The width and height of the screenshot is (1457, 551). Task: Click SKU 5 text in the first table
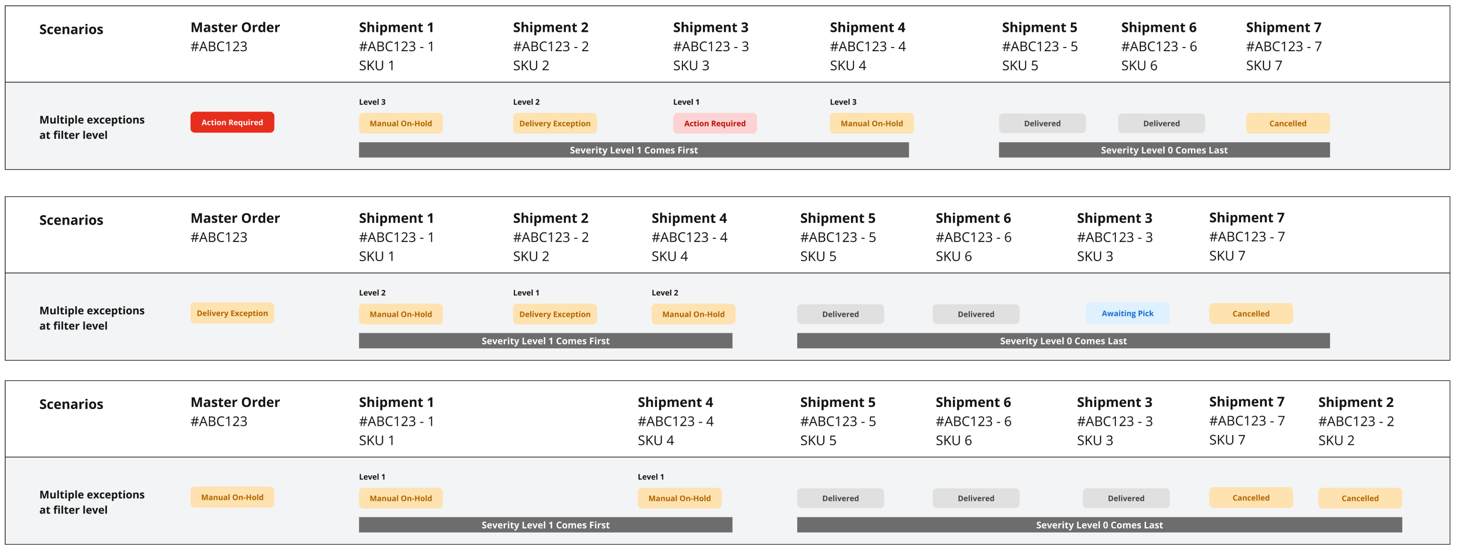1020,65
